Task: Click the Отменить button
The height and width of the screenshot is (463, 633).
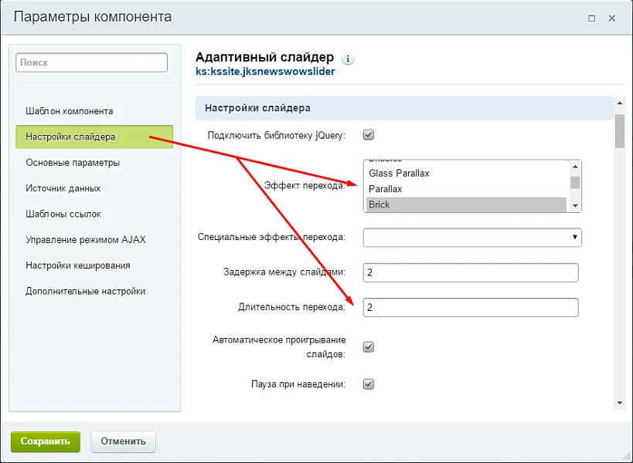Action: point(123,441)
